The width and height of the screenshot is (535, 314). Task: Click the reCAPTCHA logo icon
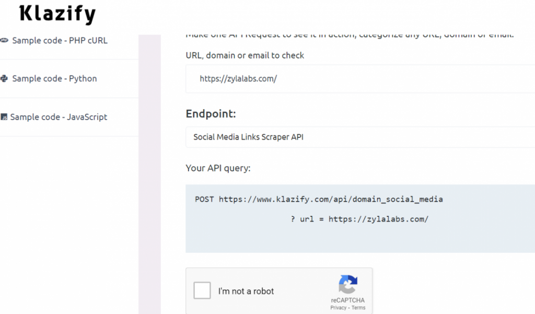tap(348, 284)
